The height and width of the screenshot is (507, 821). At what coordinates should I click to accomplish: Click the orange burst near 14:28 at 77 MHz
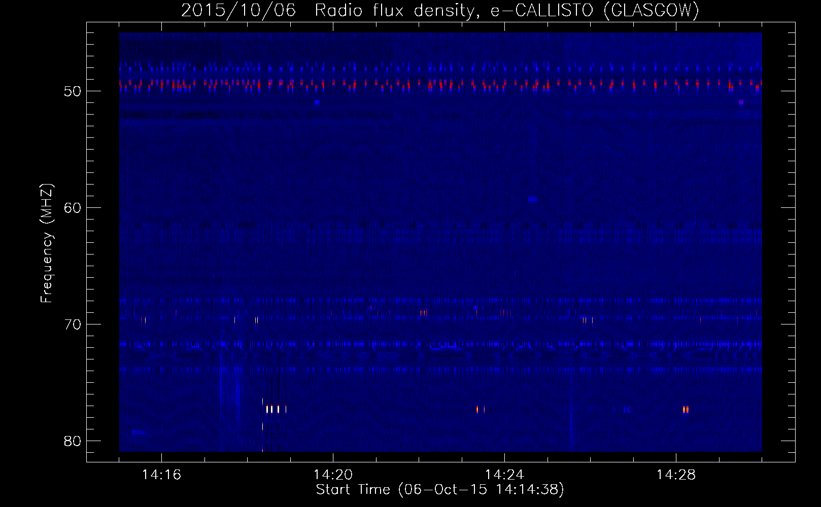686,409
